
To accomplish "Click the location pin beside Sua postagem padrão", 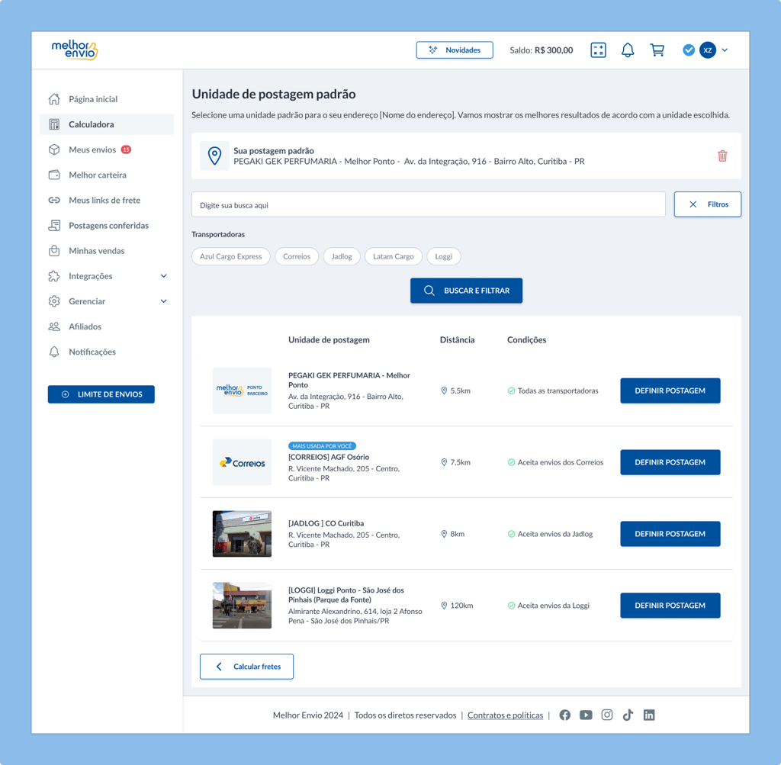I will click(x=214, y=156).
